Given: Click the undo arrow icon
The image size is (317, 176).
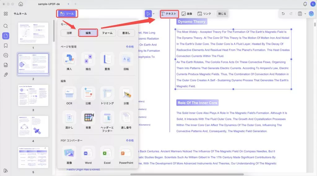Looking at the screenshot, I should click(283, 14).
